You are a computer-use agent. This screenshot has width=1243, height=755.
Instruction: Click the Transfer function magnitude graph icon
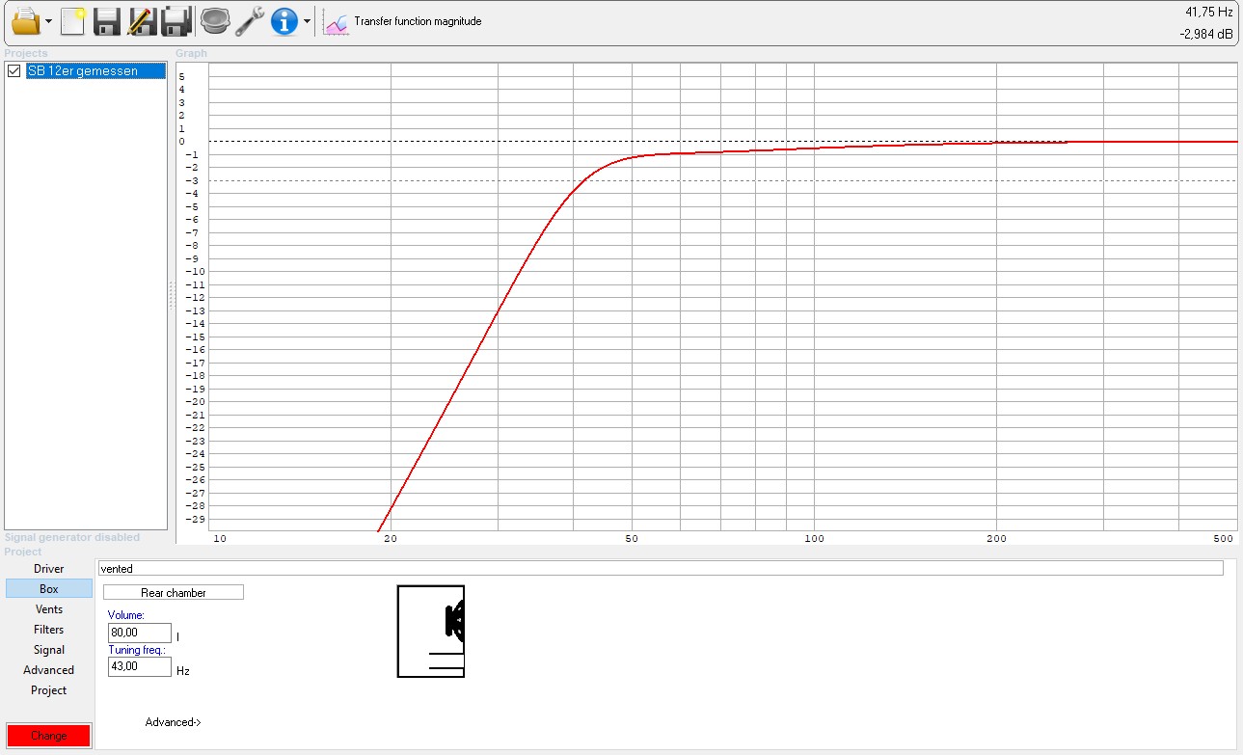pos(336,21)
